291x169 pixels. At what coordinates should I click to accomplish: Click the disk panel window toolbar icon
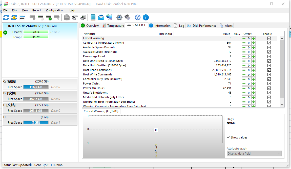pyautogui.click(x=22, y=18)
